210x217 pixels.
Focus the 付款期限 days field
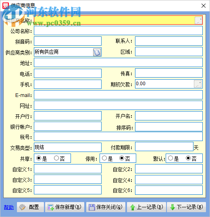[x=164, y=147]
